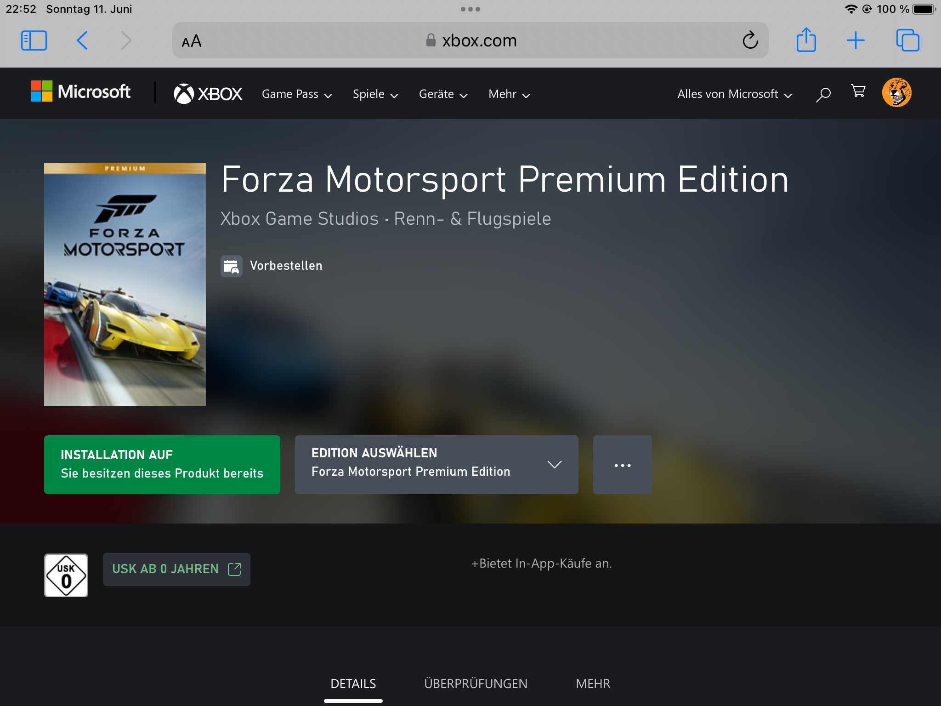Viewport: 941px width, 706px height.
Task: Switch to the Überprüfungen tab
Action: 476,683
